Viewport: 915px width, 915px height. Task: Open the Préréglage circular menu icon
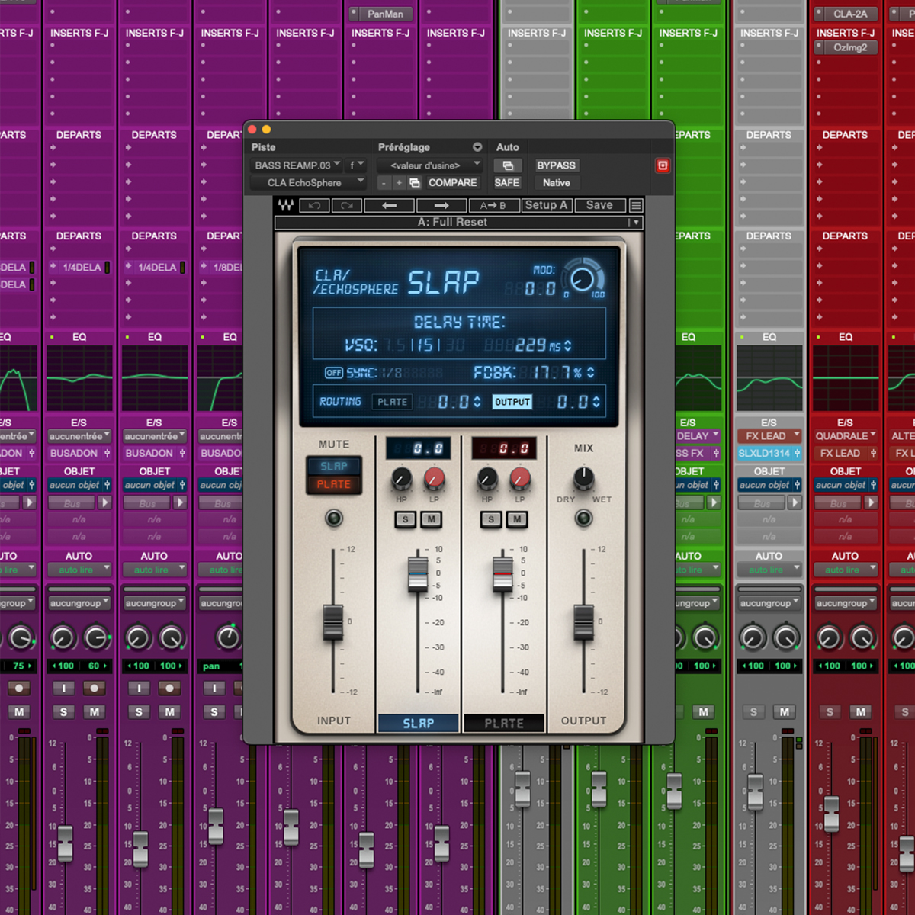pyautogui.click(x=477, y=147)
